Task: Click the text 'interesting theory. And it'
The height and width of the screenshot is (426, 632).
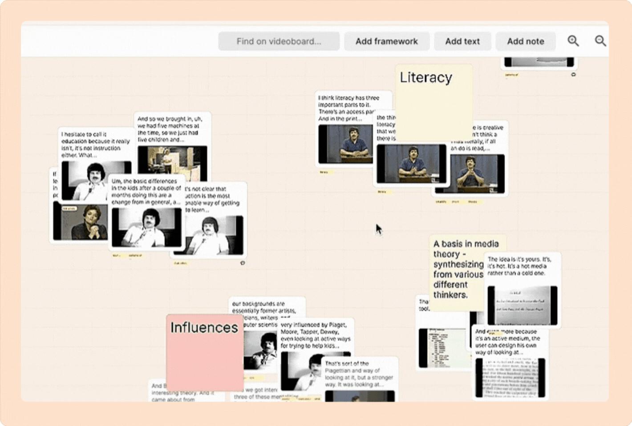Action: coord(182,393)
